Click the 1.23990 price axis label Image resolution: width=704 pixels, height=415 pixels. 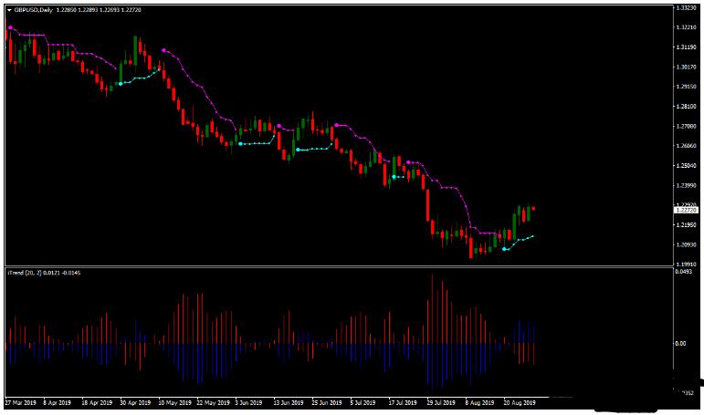point(686,185)
